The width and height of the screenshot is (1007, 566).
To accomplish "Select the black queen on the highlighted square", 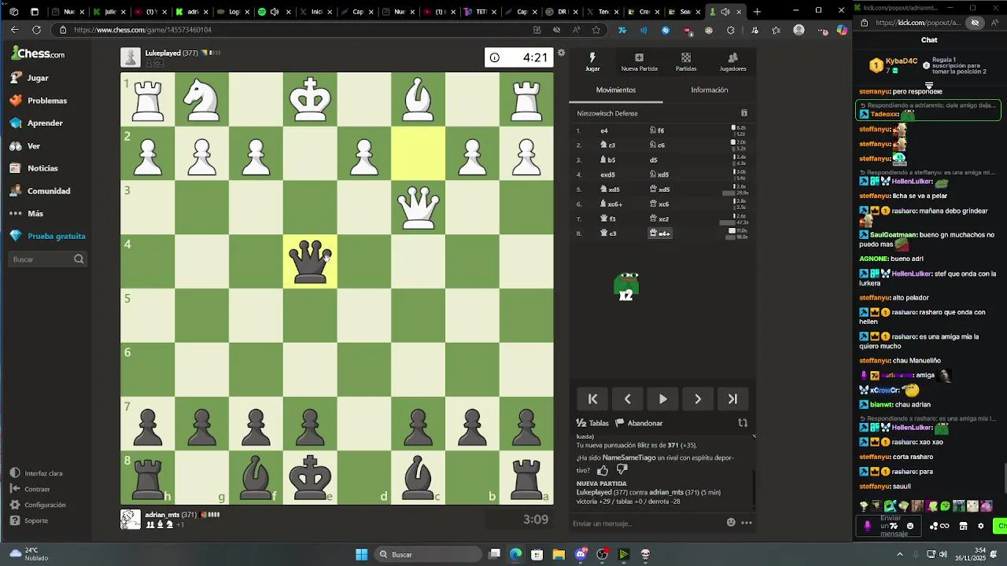I will (310, 262).
